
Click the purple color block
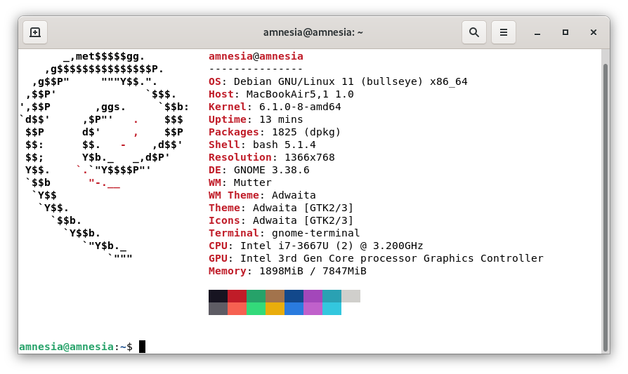pyautogui.click(x=313, y=296)
